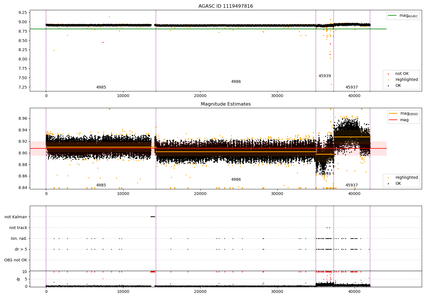Click the 7.50 y-tick in the top panel
Screen dimensions: 426x298
tap(23, 78)
